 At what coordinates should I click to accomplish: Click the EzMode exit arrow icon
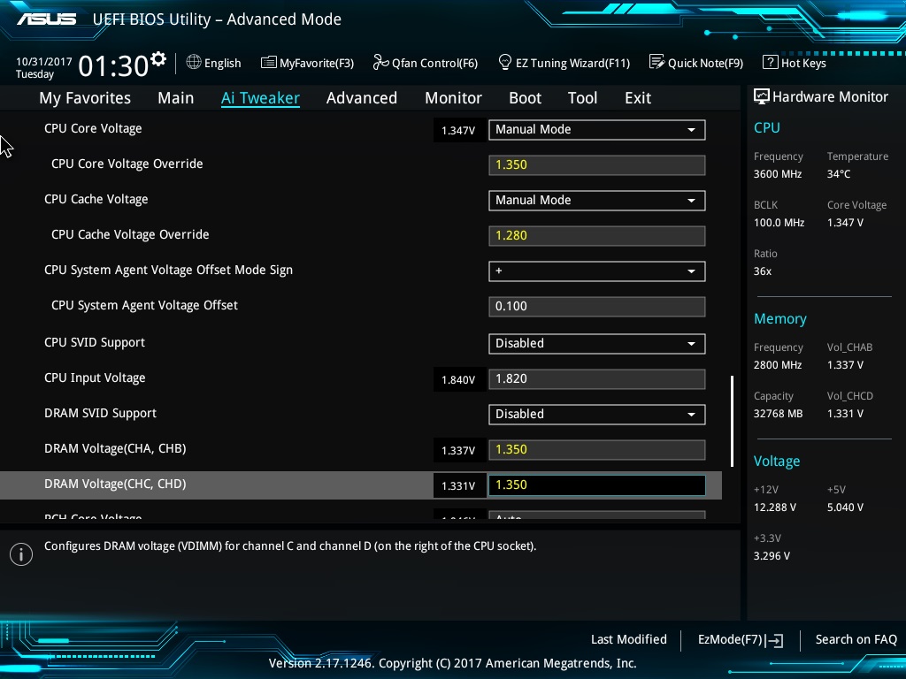pyautogui.click(x=775, y=640)
